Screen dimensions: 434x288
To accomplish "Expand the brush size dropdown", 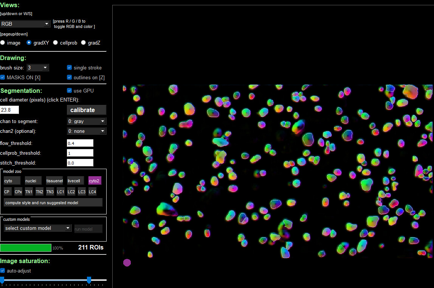I will tap(38, 68).
